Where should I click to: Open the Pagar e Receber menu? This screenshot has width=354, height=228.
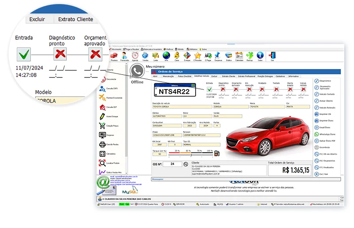pyautogui.click(x=131, y=49)
